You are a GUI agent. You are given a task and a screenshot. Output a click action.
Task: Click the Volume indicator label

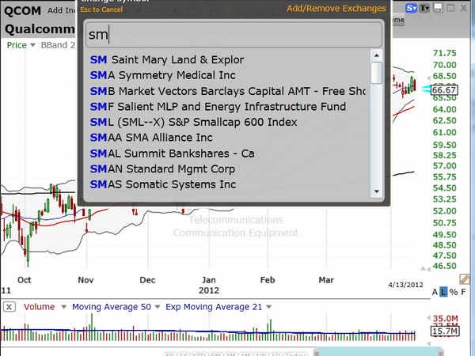coord(39,307)
